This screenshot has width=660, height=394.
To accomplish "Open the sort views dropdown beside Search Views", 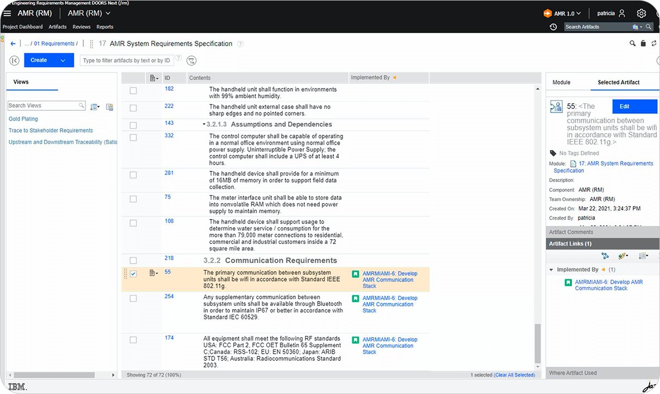I will 95,107.
